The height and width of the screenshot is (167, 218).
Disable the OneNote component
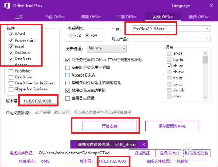[11, 59]
